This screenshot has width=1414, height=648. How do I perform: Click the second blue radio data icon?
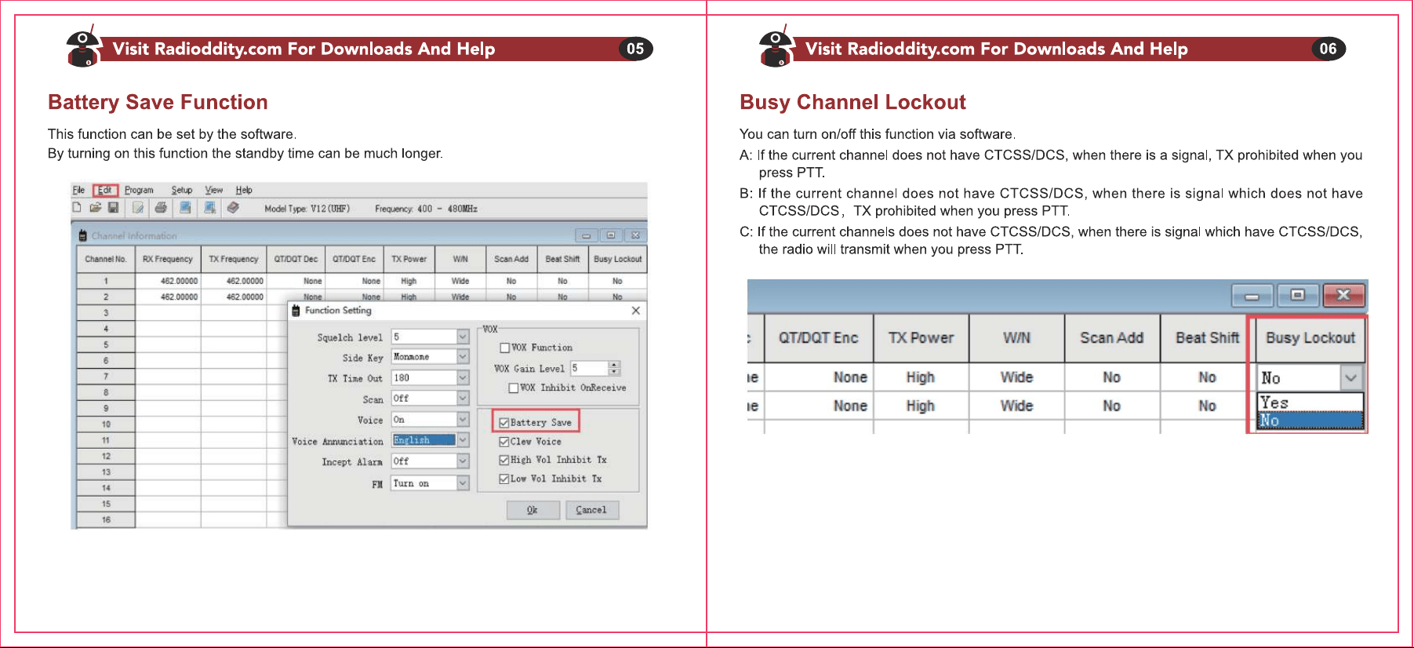[209, 208]
